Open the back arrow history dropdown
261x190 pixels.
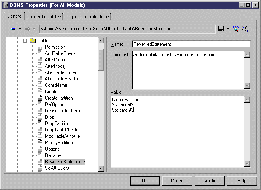(20, 29)
